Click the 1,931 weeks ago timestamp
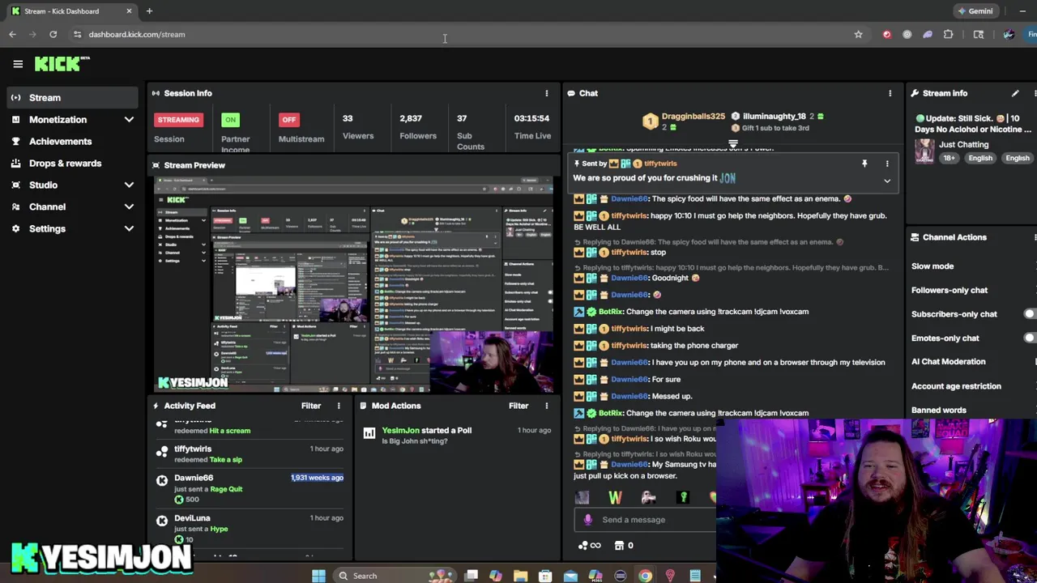The width and height of the screenshot is (1037, 583). pyautogui.click(x=317, y=478)
